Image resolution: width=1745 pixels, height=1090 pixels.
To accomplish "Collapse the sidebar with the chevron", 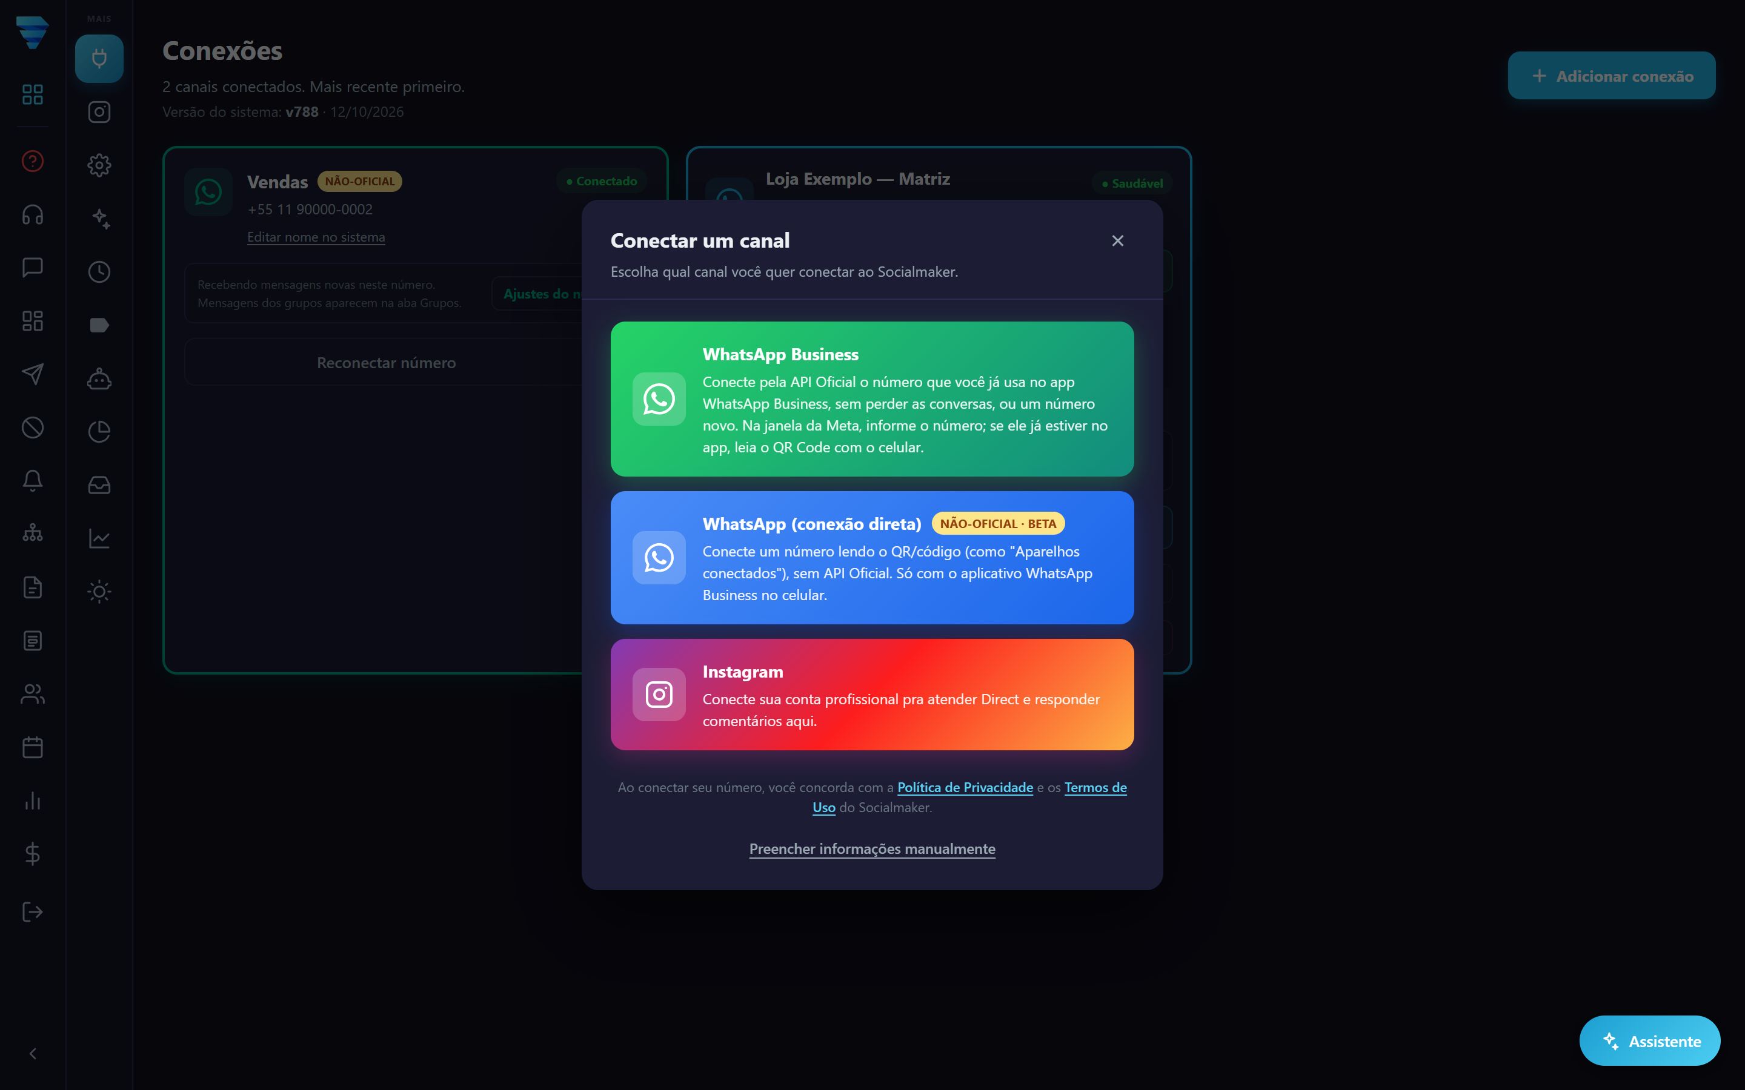I will [x=33, y=1054].
